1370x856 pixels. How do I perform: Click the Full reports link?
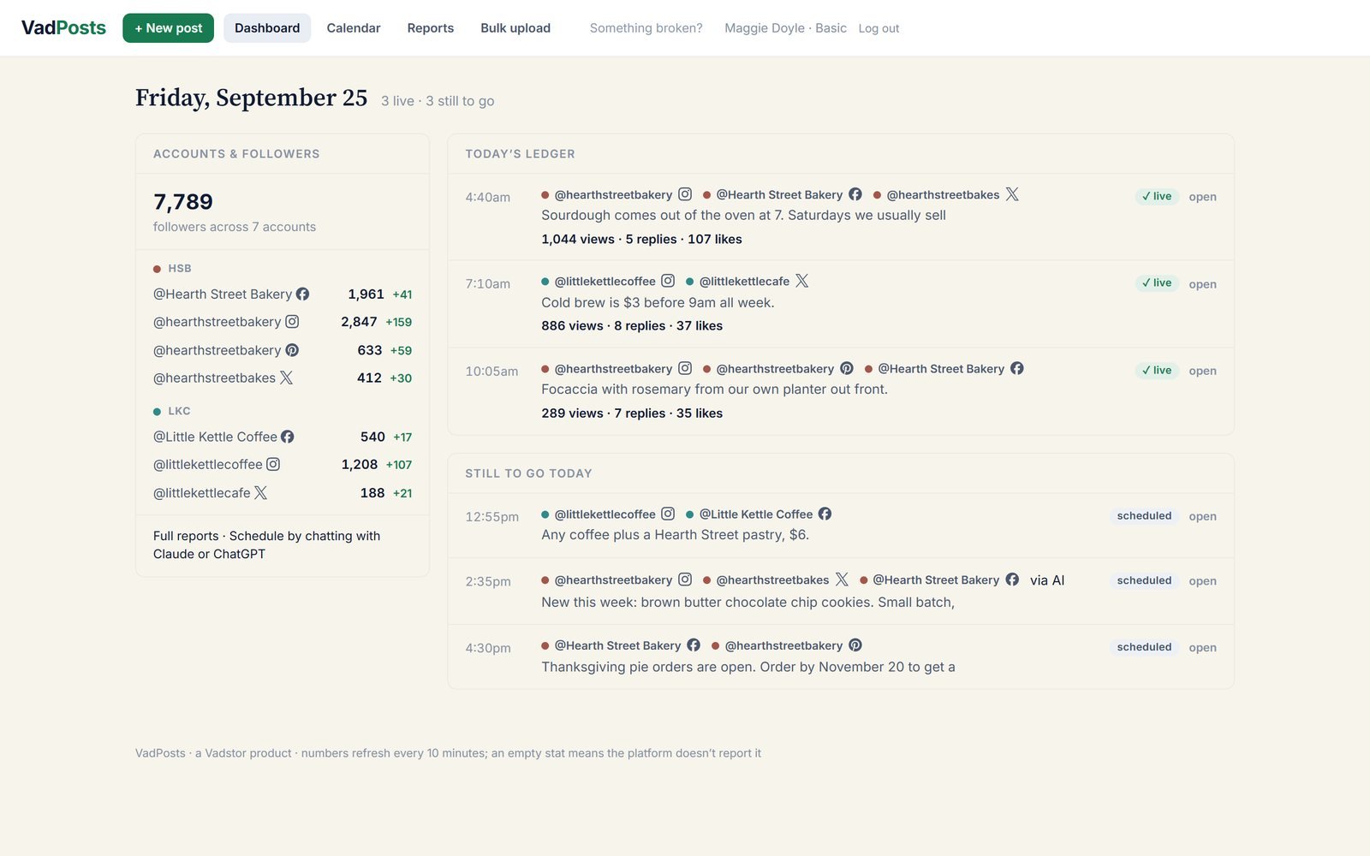186,536
